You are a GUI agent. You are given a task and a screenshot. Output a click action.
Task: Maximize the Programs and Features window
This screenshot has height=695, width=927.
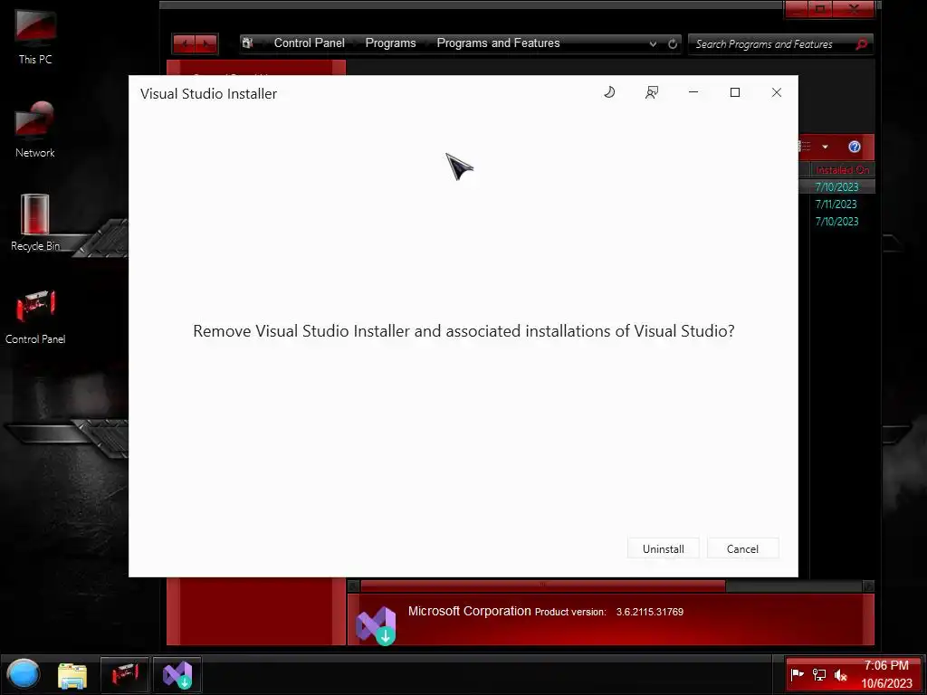point(820,8)
